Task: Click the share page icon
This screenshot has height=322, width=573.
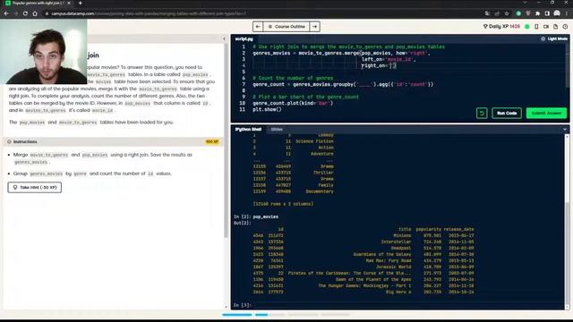Action: click(497, 13)
